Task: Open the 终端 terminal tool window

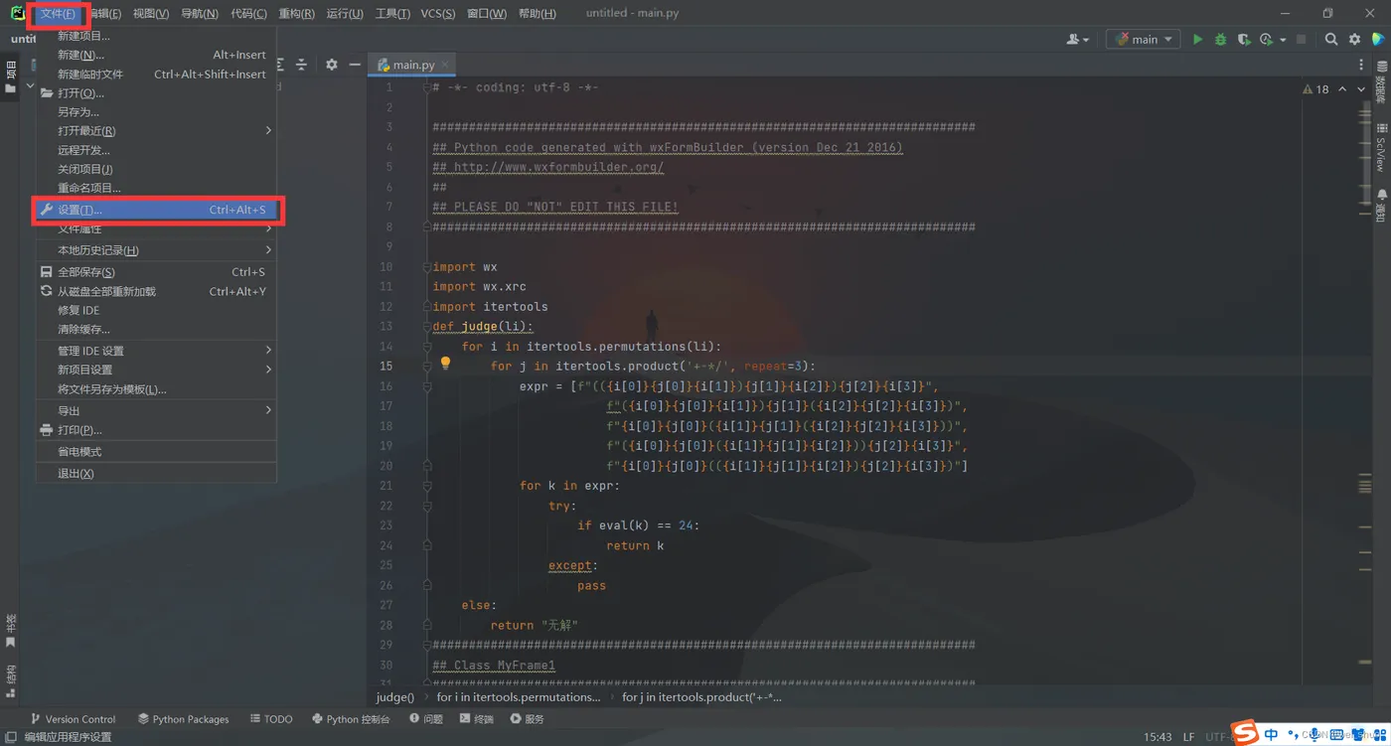Action: pos(477,718)
